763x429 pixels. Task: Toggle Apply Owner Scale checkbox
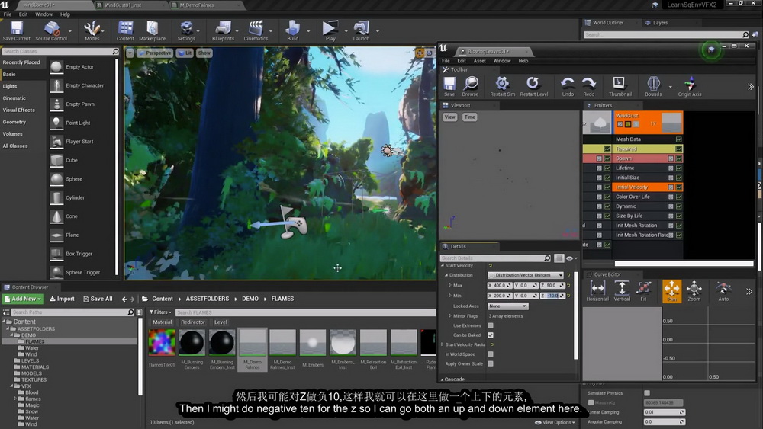pyautogui.click(x=491, y=363)
